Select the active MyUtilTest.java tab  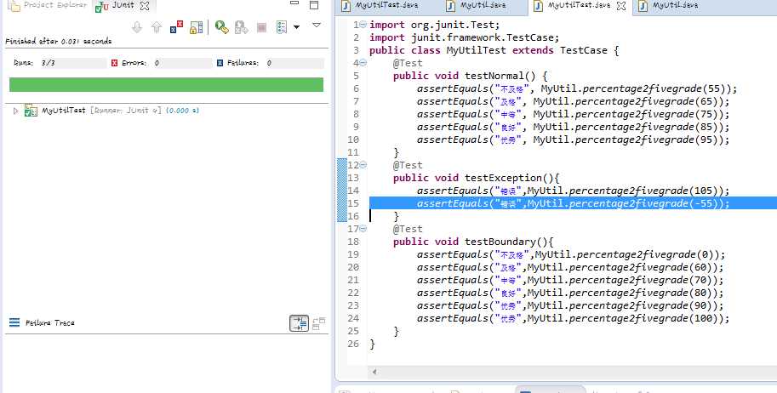click(579, 5)
